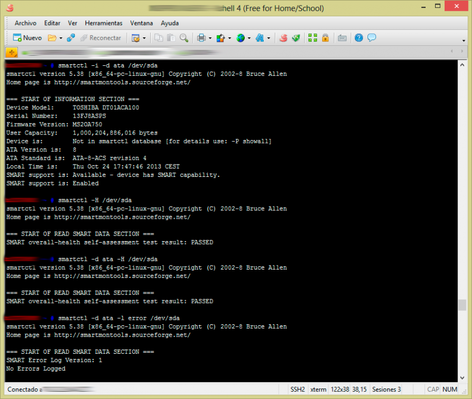Expand the properties dropdown arrow
This screenshot has width=472, height=399.
144,38
